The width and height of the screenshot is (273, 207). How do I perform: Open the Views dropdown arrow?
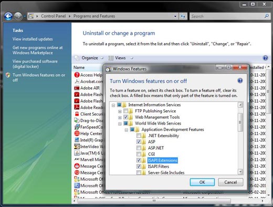(x=132, y=58)
